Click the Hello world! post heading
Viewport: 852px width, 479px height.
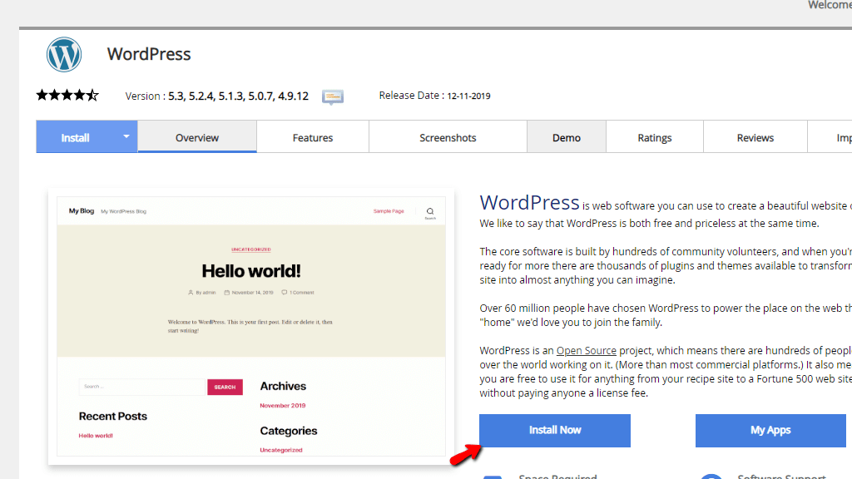point(251,271)
